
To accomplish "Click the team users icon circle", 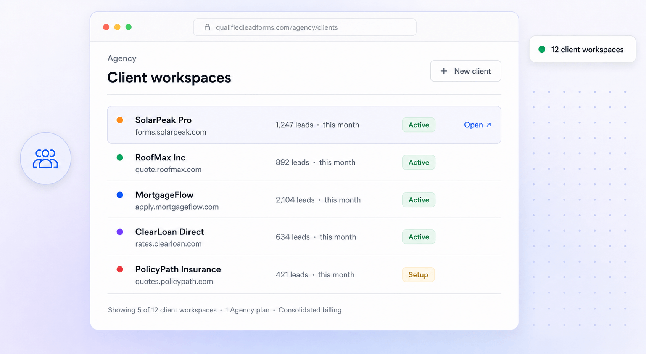I will [46, 159].
